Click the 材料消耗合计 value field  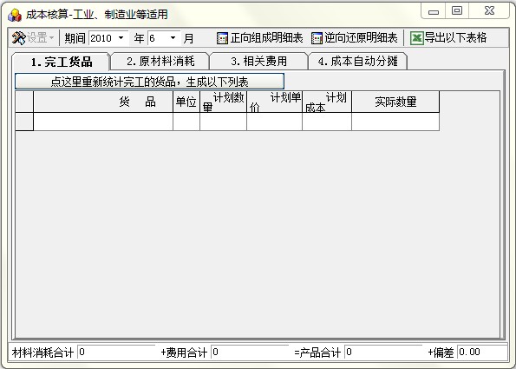coord(116,353)
